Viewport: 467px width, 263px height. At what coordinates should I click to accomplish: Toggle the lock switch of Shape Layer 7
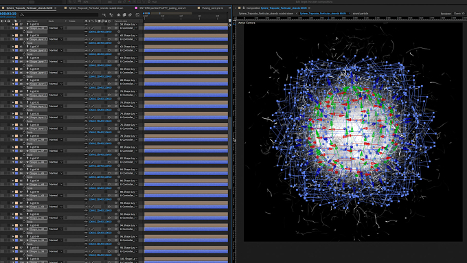(x=9, y=61)
